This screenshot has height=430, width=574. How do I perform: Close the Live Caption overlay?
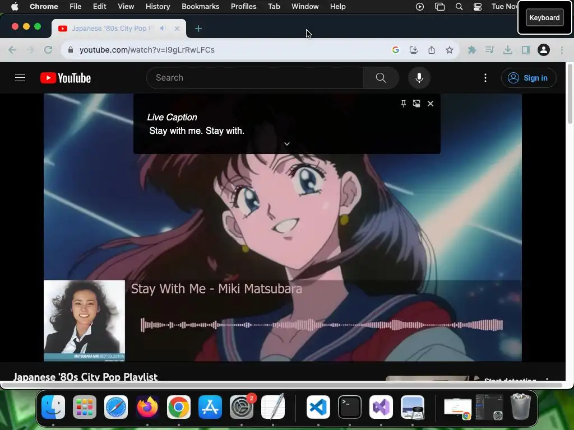pos(430,104)
